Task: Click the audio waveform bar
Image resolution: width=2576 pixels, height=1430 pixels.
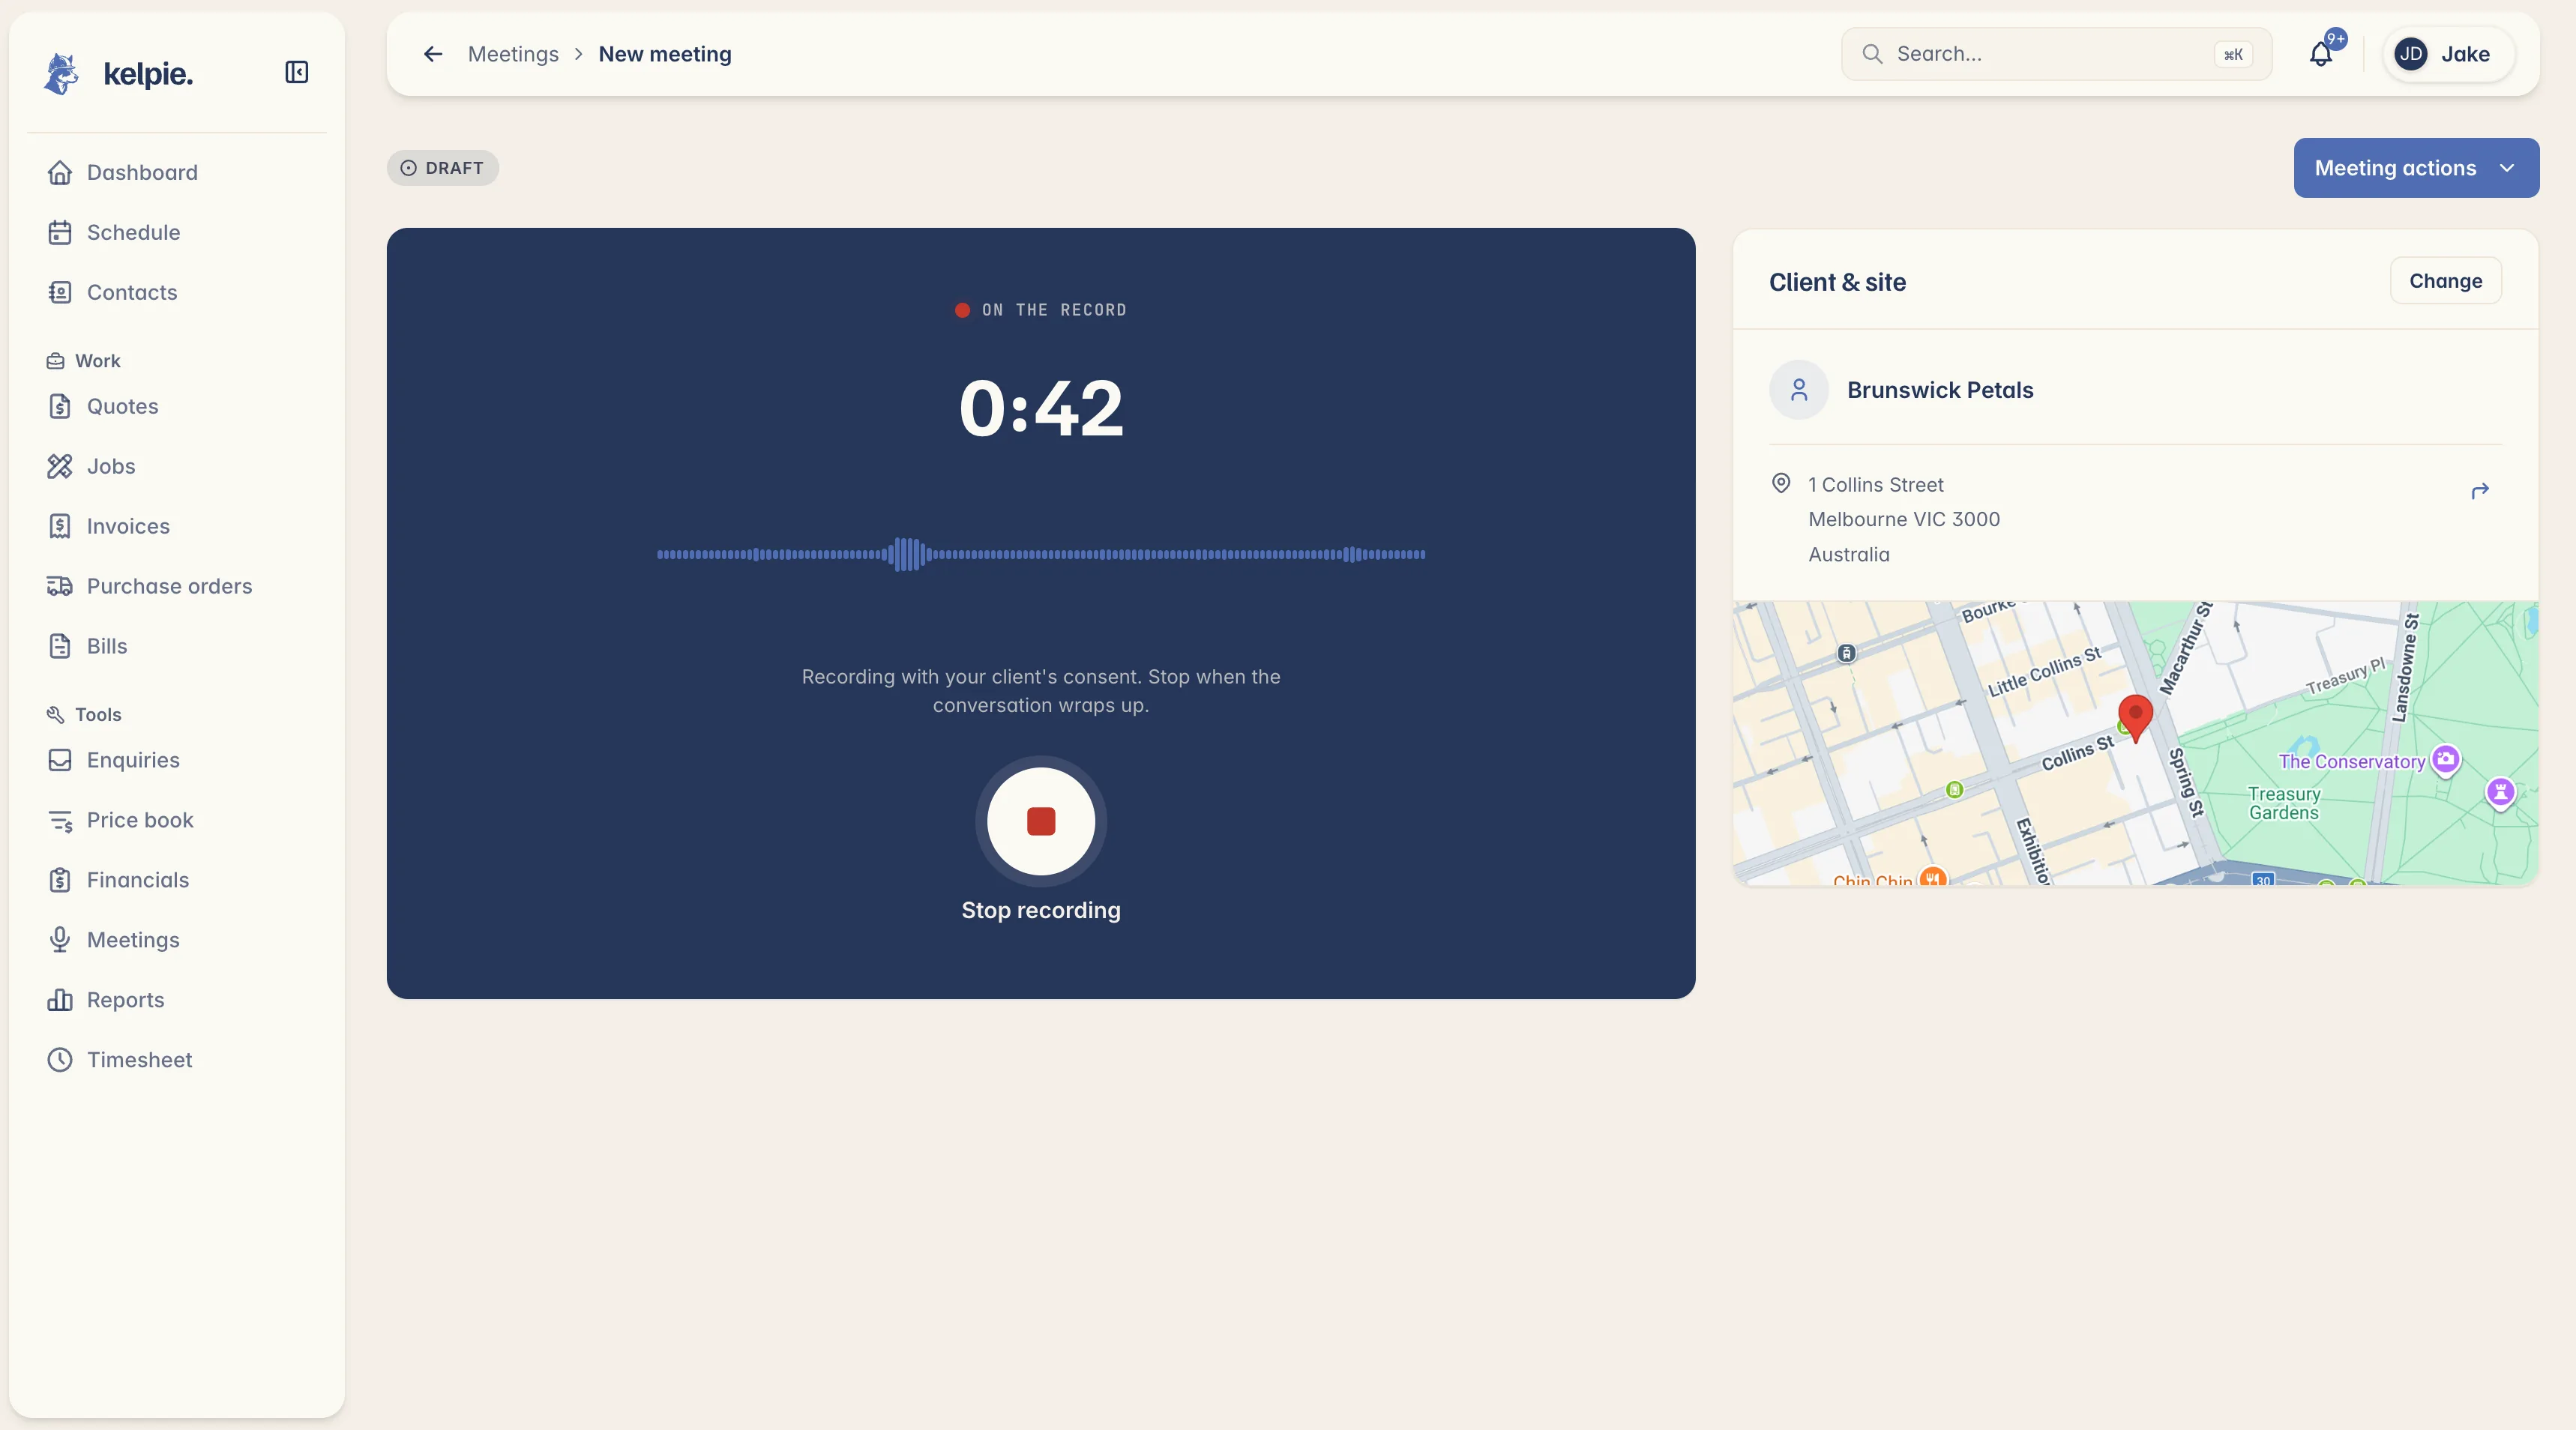Action: click(1041, 554)
